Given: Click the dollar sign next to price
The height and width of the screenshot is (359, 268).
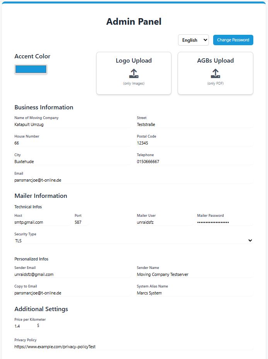Looking at the screenshot, I should [38, 325].
